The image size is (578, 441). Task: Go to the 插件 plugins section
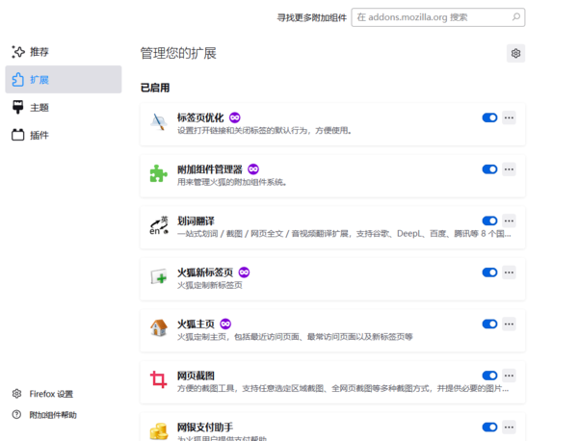click(x=39, y=136)
